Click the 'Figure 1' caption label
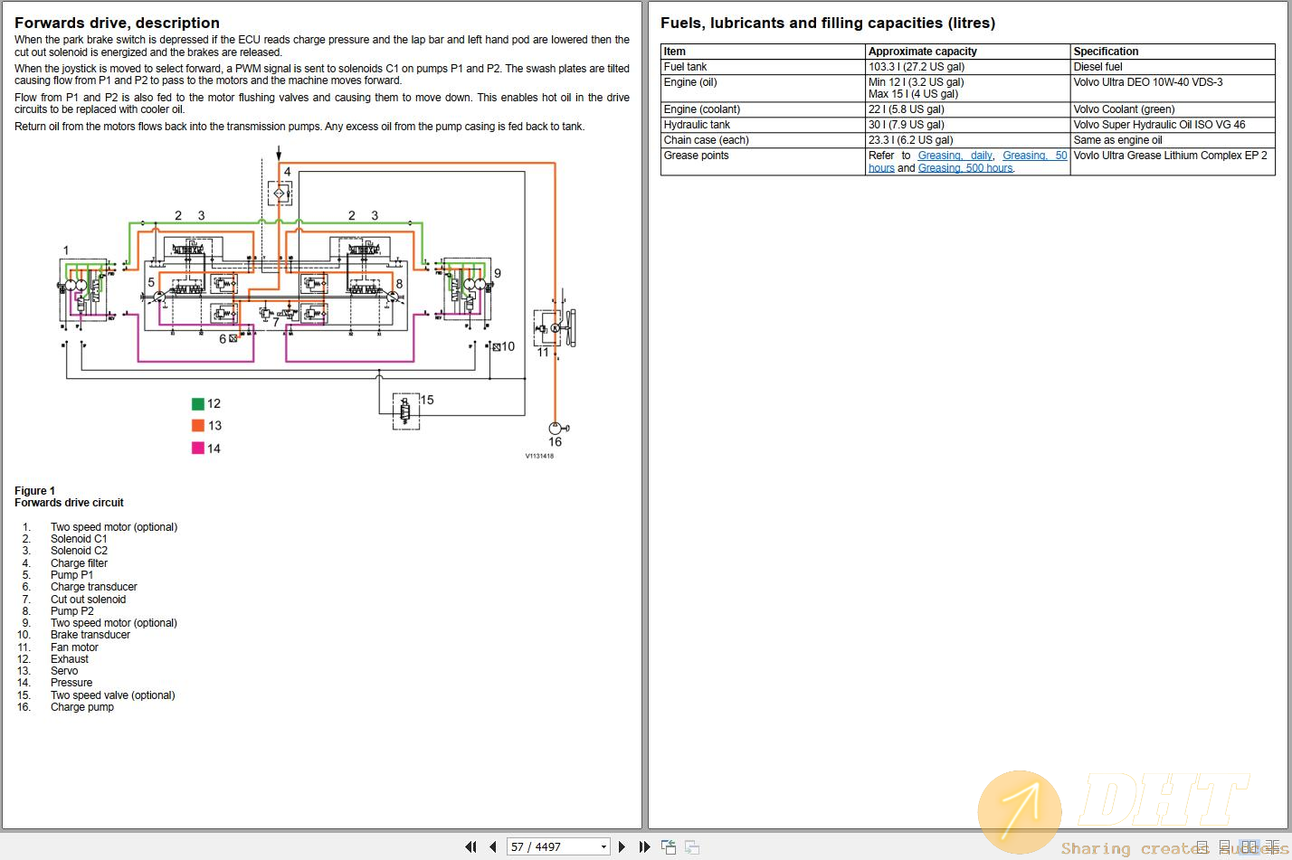Screen dimensions: 1292x860 tap(34, 491)
